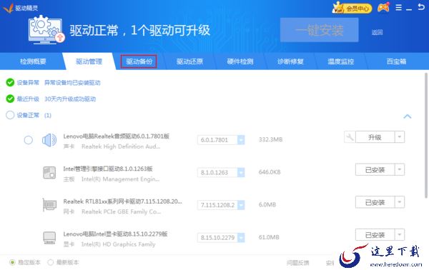Open the 驱动还原 tab
Image resolution: width=429 pixels, height=270 pixels.
(189, 61)
